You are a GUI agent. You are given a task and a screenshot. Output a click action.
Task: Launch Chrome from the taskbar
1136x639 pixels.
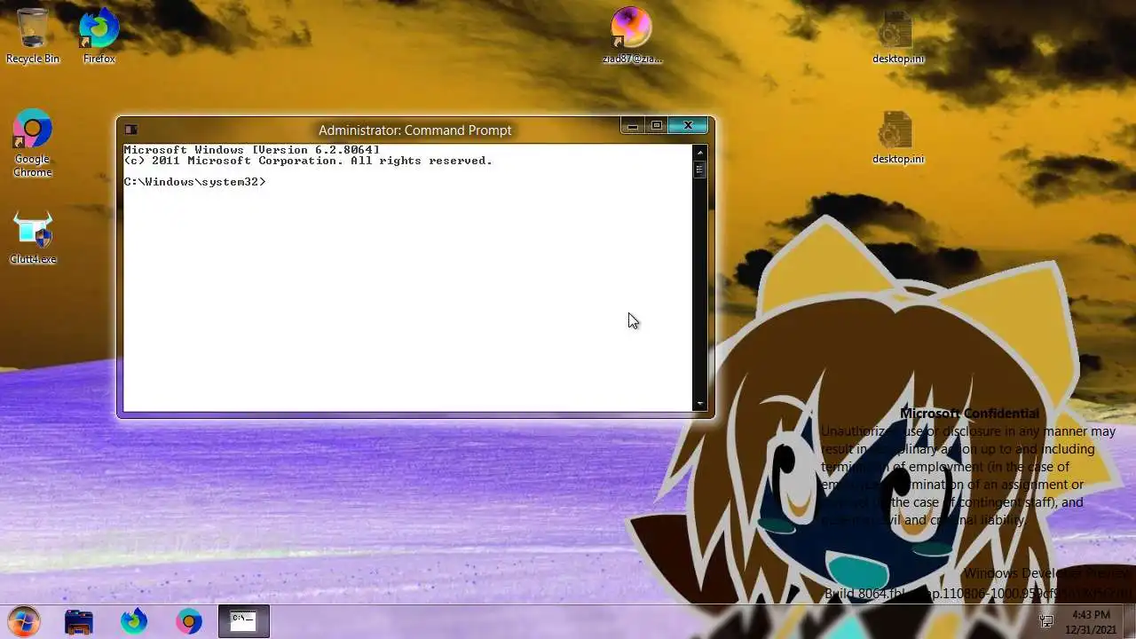point(189,621)
